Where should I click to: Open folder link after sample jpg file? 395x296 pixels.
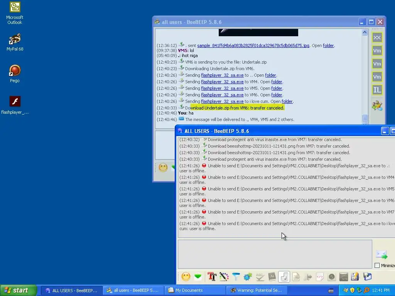tap(328, 45)
